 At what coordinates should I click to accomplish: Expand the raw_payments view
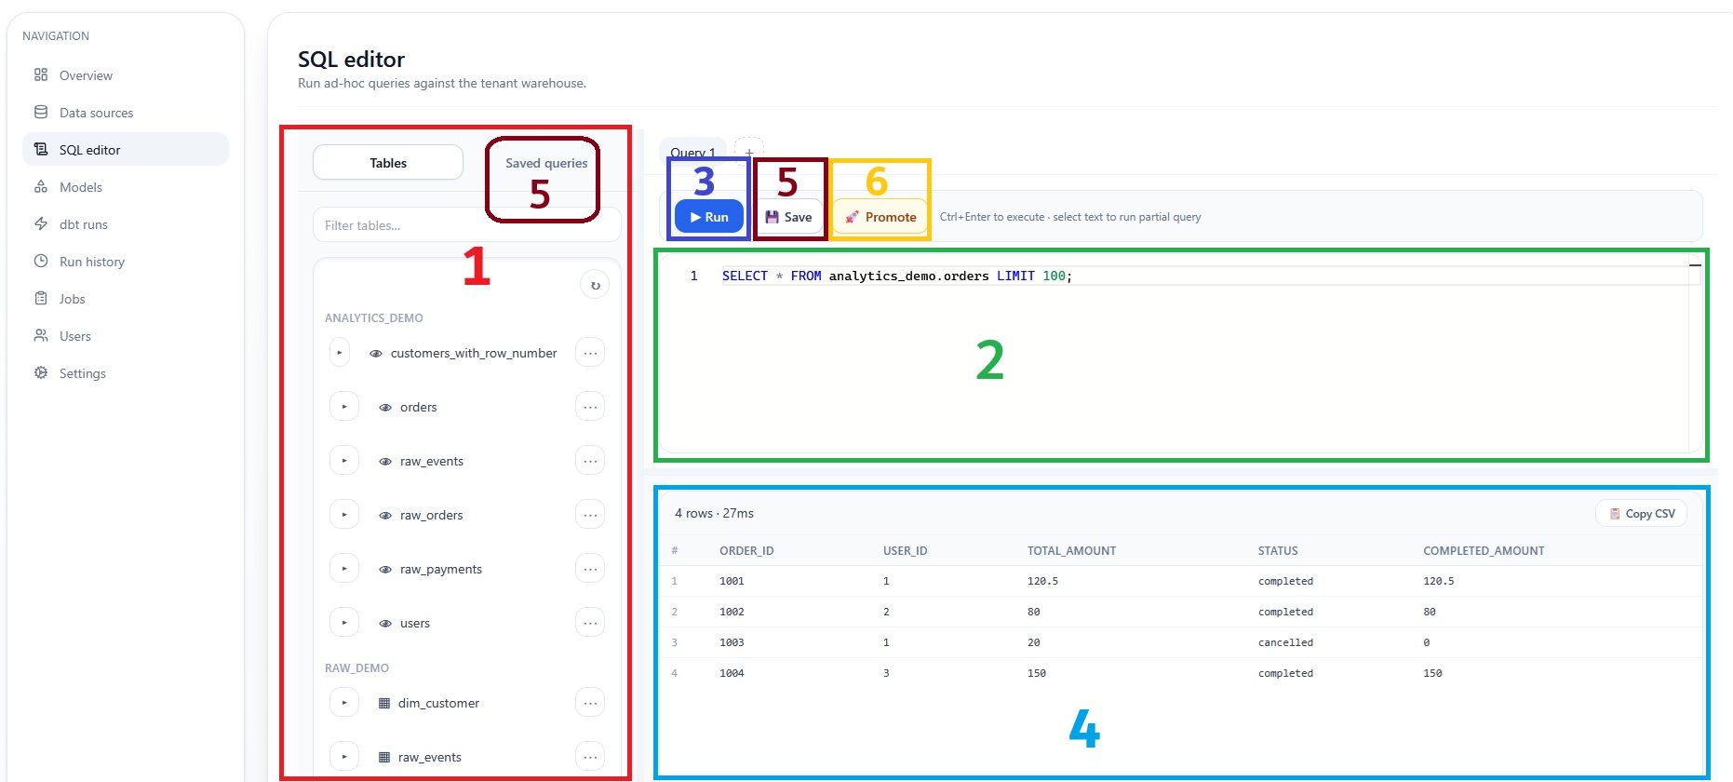(x=344, y=569)
